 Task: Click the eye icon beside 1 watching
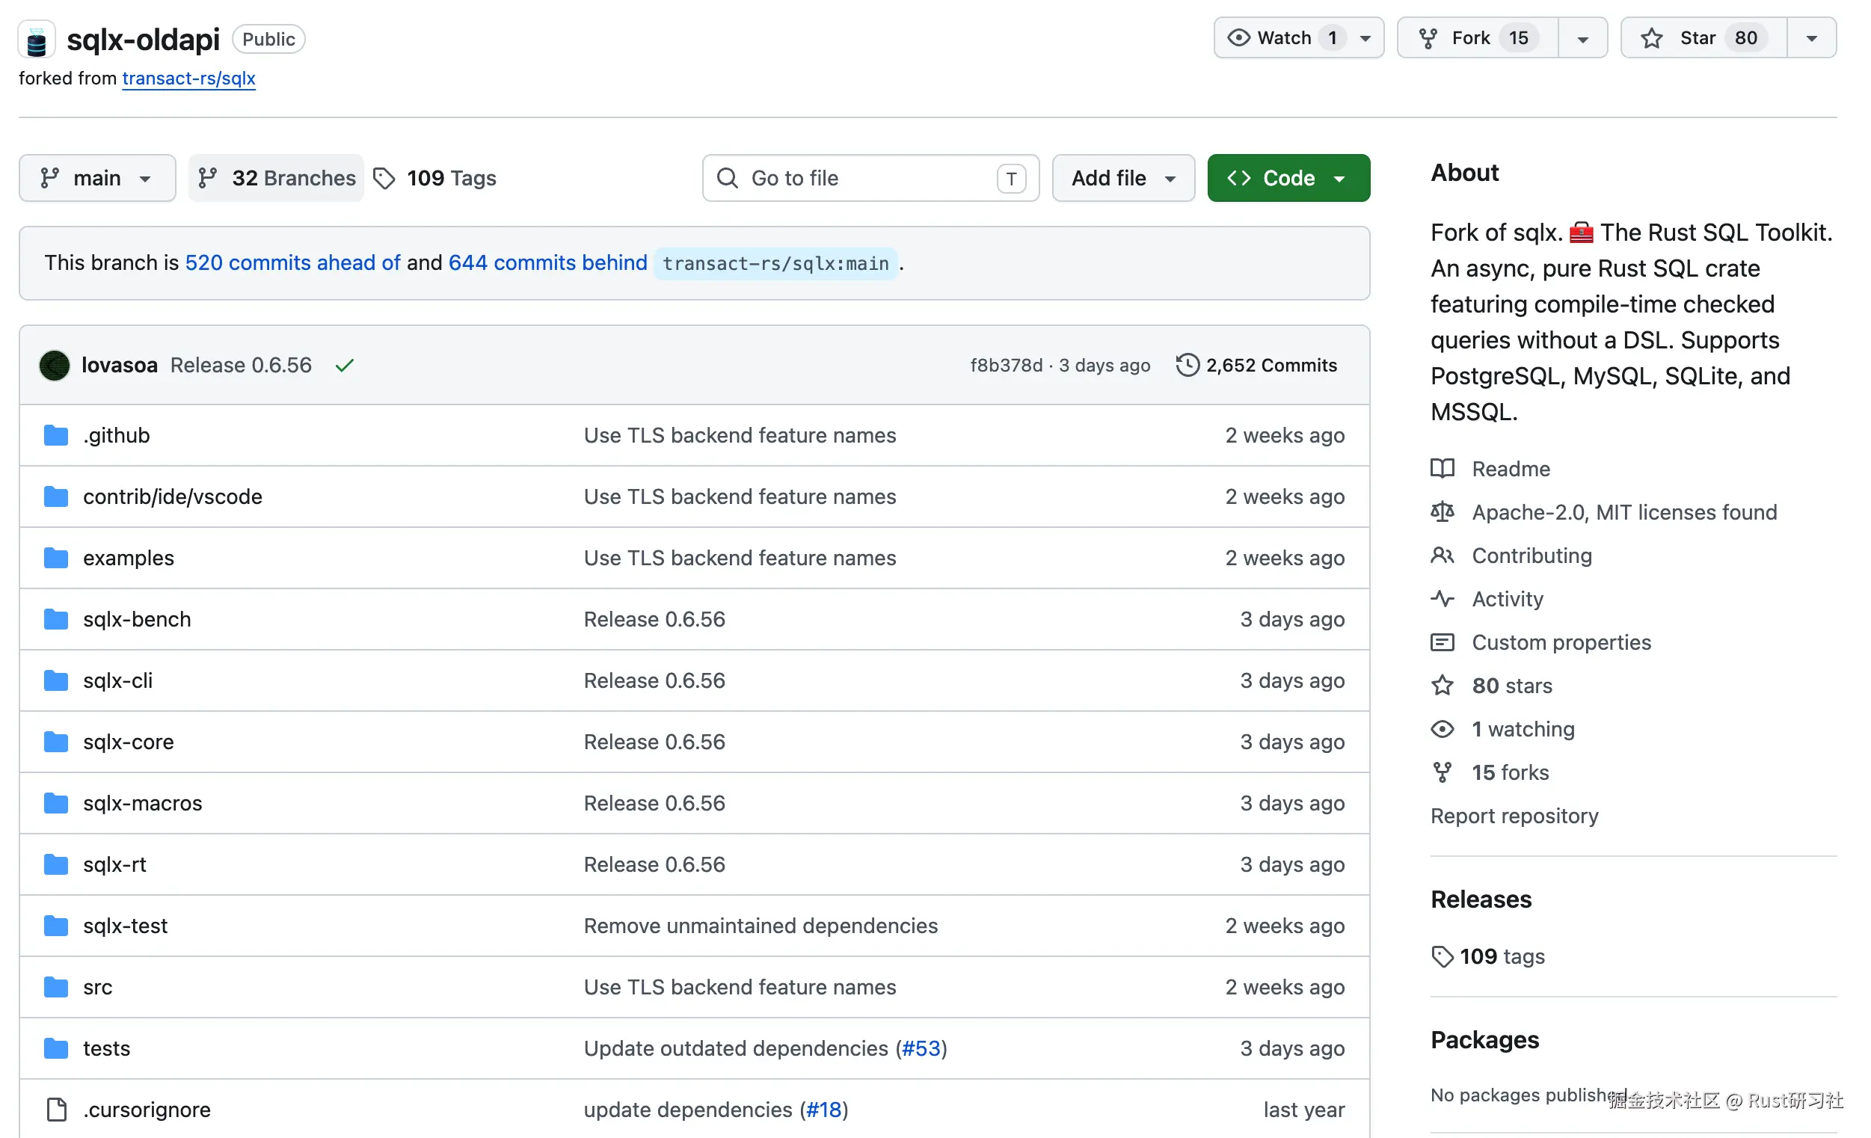(1444, 730)
